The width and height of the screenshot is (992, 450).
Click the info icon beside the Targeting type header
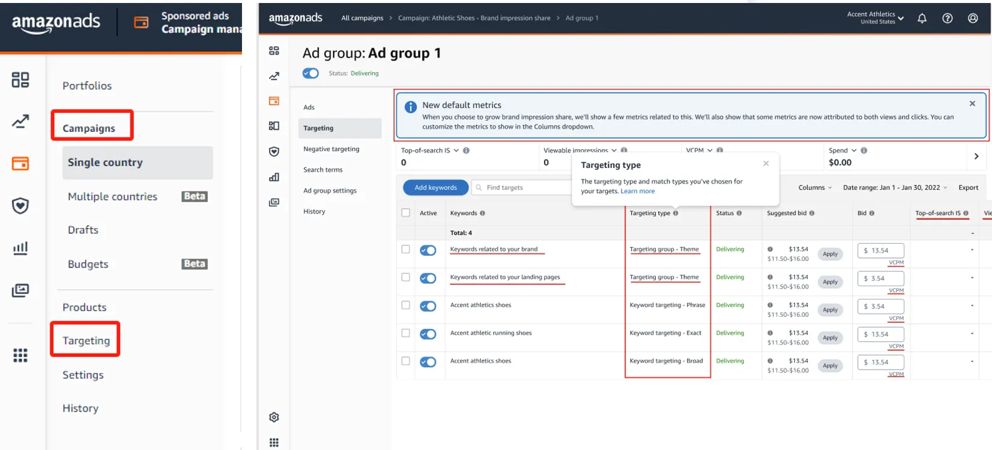676,213
